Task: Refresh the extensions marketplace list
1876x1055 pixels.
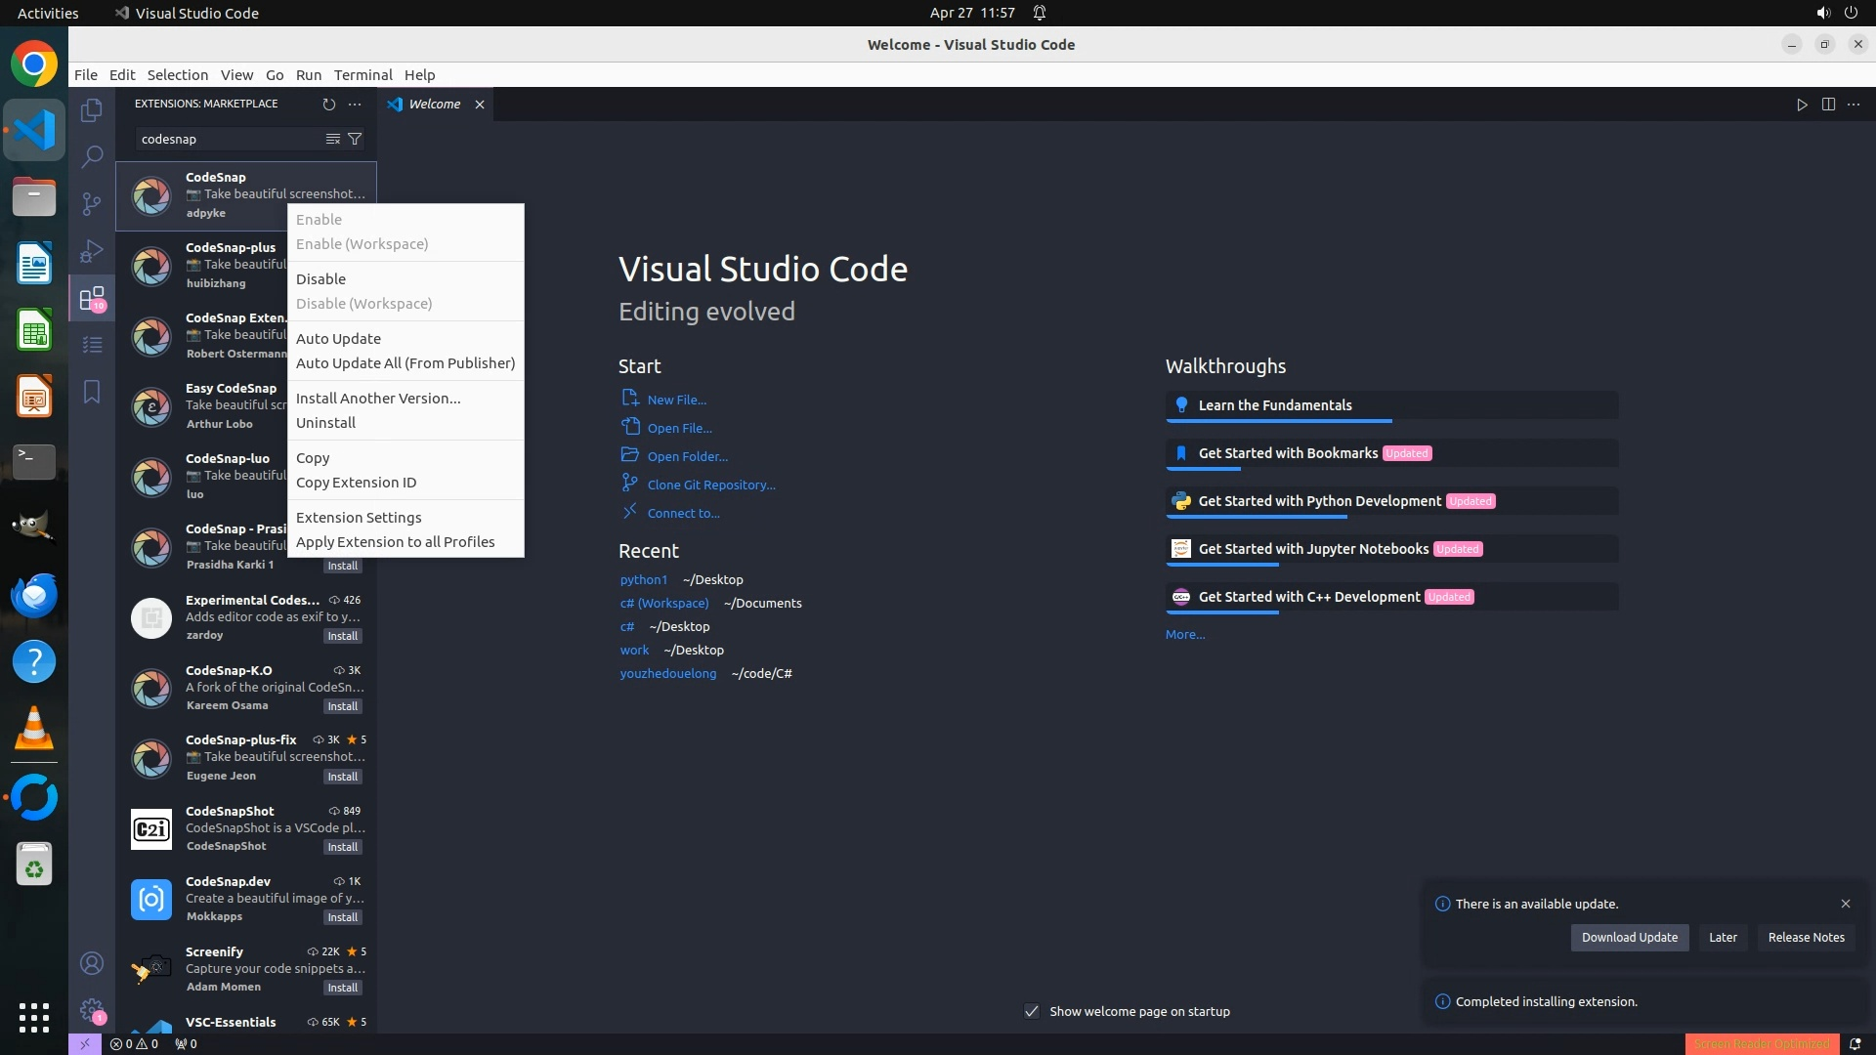Action: coord(328,105)
